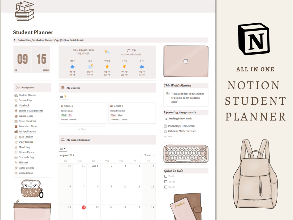Viewport: 293px width, 220px height.
Task: Open the Pomodoro Timer link
Action: (x=28, y=126)
